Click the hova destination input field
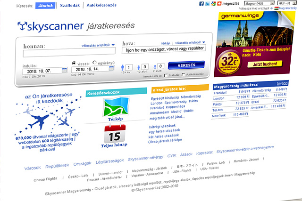 pos(164,49)
